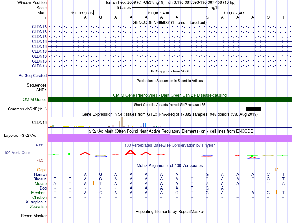This screenshot has height=223, width=292.
Task: Click the CLDN16 label beside the expression chart
Action: (39, 122)
